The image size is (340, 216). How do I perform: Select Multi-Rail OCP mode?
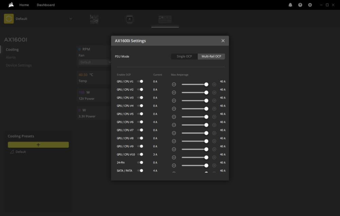coord(211,56)
